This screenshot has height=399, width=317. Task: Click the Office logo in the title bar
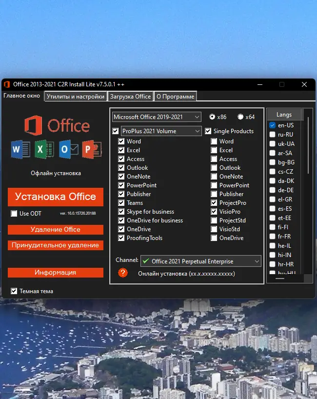tap(7, 84)
